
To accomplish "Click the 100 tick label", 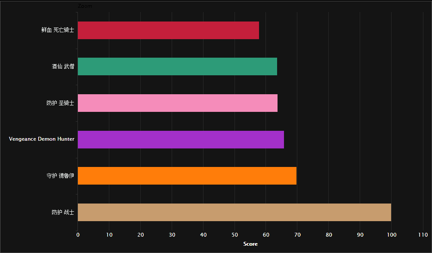I will point(392,235).
